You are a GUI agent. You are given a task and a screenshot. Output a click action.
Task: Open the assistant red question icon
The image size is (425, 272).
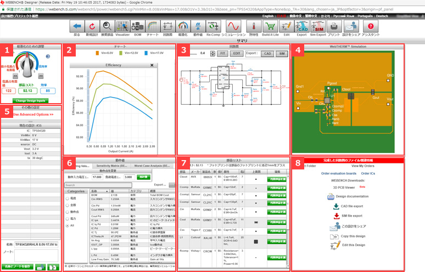(371, 26)
